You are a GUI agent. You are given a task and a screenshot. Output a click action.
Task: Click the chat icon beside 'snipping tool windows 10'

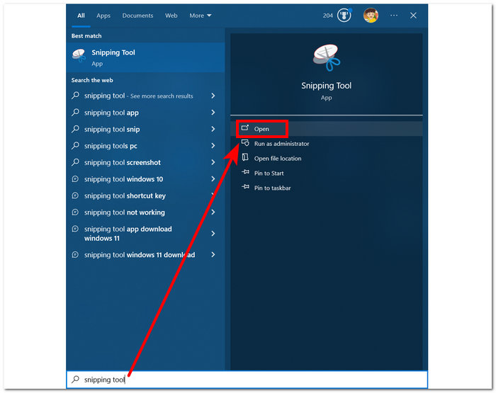(75, 179)
